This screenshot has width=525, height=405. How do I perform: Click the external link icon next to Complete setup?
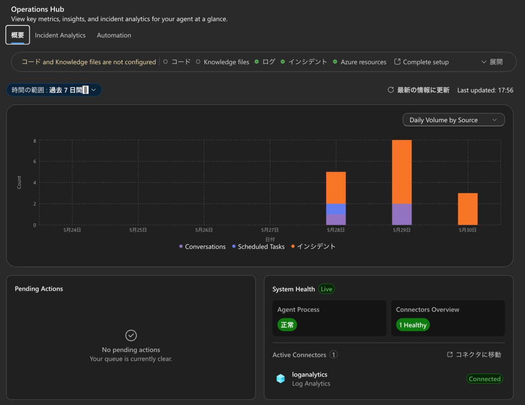point(397,62)
